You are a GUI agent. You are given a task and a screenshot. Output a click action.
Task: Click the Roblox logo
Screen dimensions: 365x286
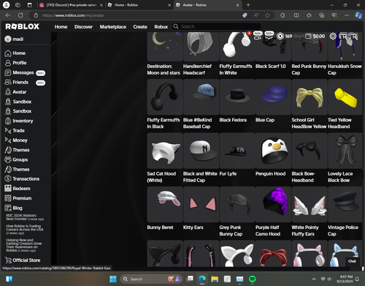[22, 26]
